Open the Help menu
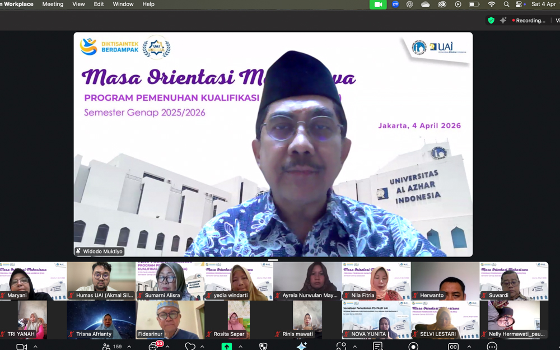560x350 pixels. (148, 4)
